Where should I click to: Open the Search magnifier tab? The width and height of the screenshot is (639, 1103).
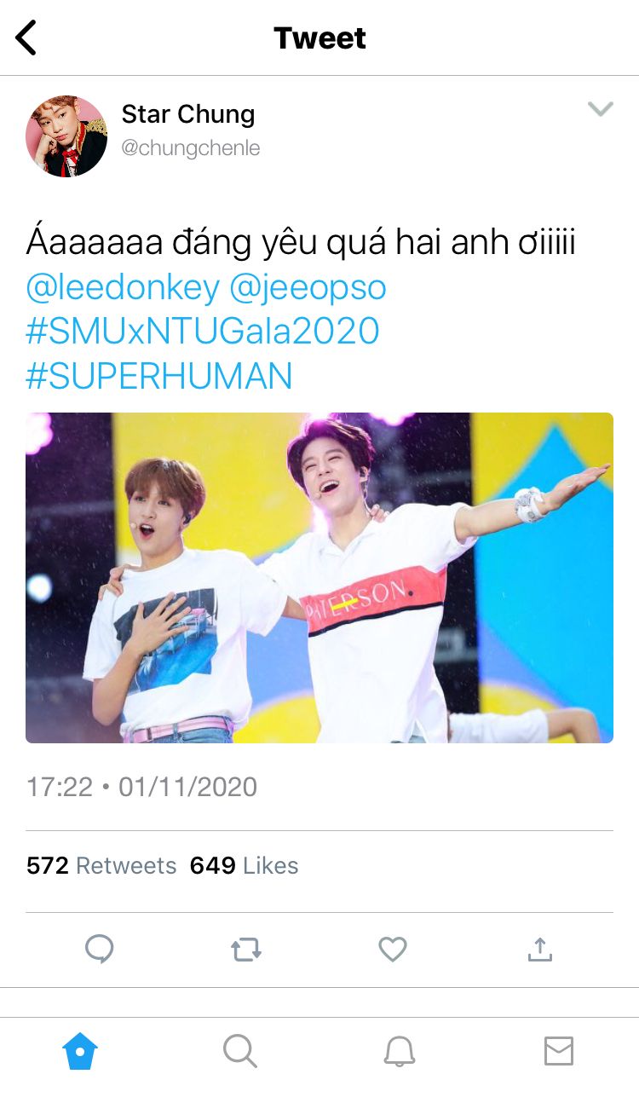[240, 1052]
